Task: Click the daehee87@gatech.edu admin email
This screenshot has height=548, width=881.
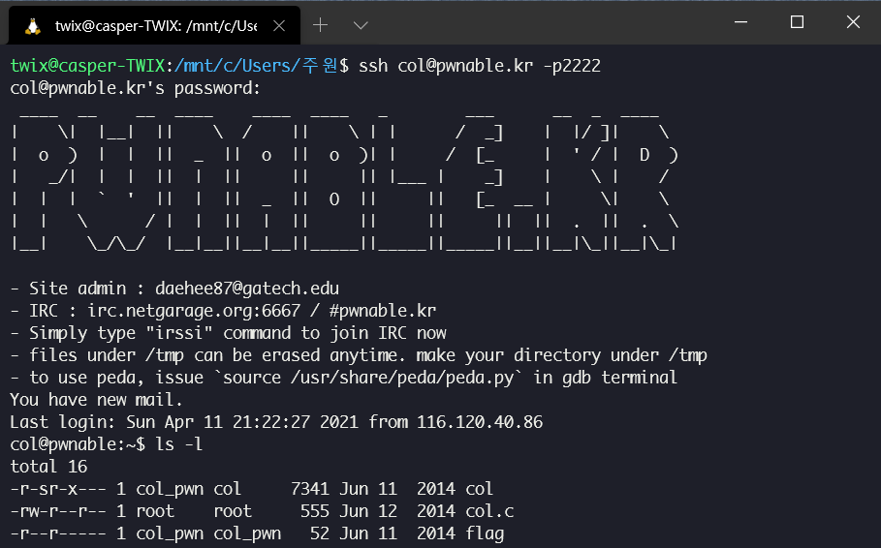Action: coord(247,288)
